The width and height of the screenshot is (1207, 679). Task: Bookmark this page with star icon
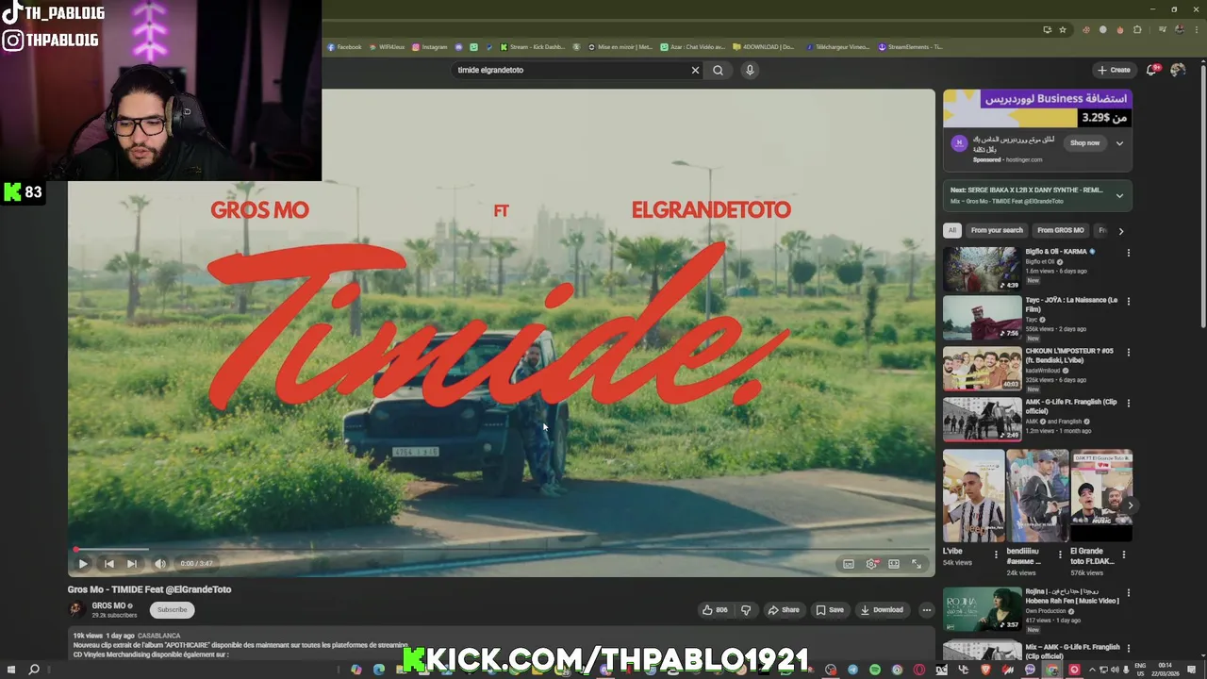pyautogui.click(x=1063, y=29)
